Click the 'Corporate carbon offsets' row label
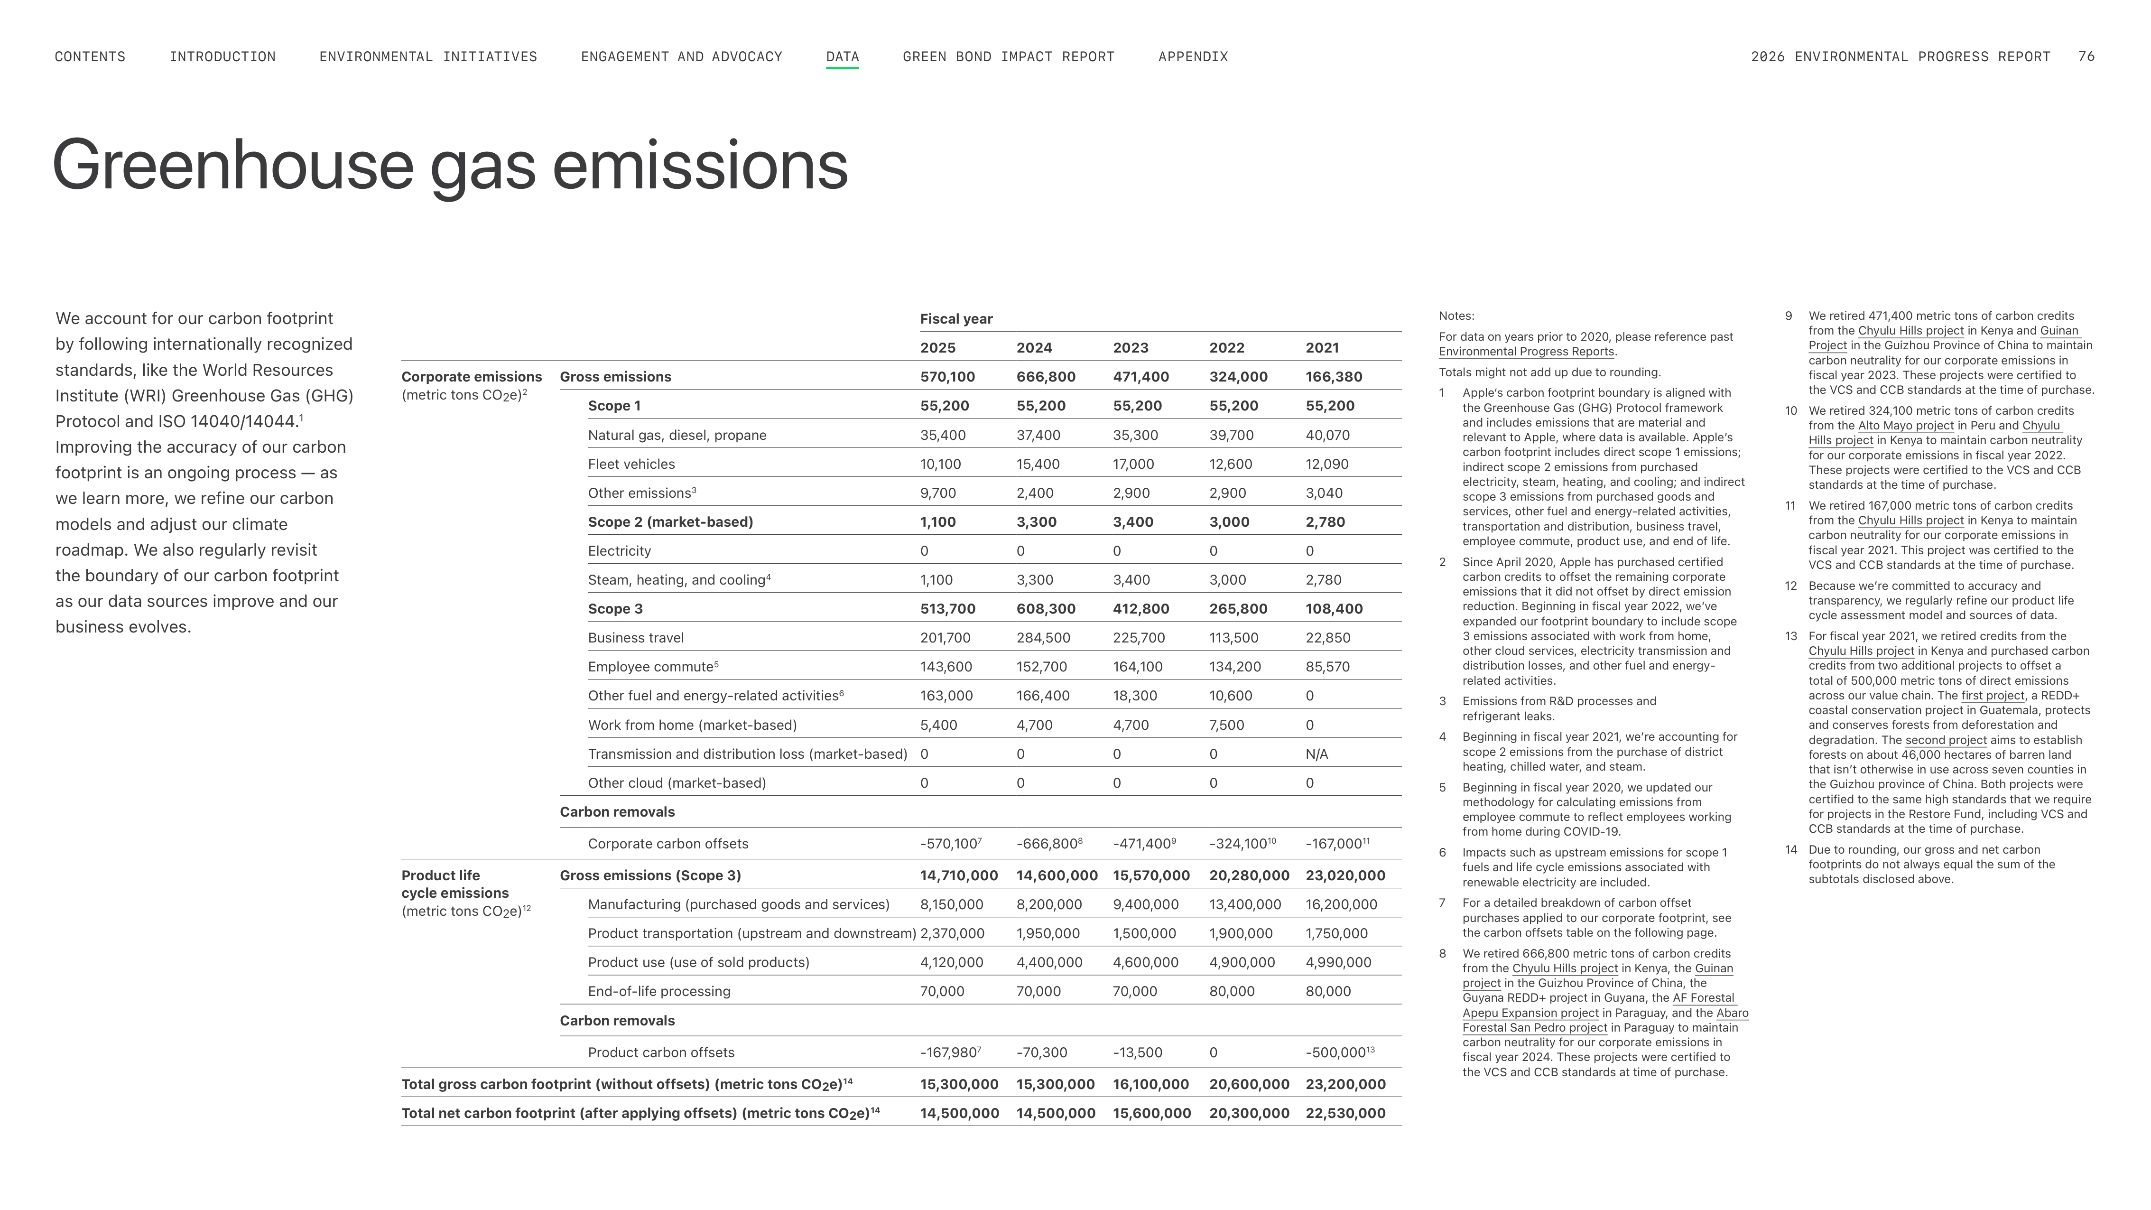The height and width of the screenshot is (1210, 2151). coord(668,844)
